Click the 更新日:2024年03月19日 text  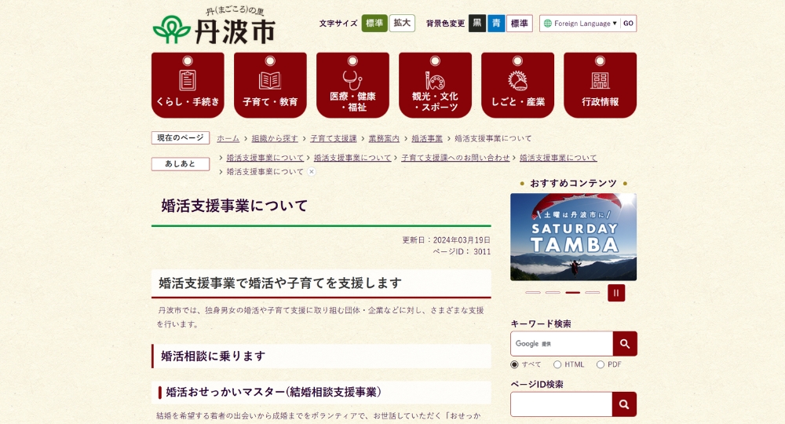point(446,239)
